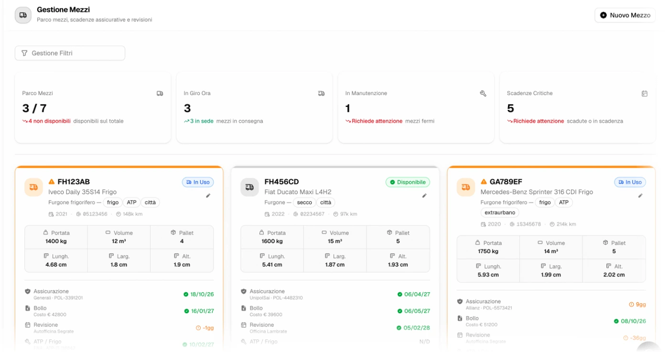This screenshot has width=669, height=352.
Task: Click the Bollo document icon for FH456CD
Action: 244,308
